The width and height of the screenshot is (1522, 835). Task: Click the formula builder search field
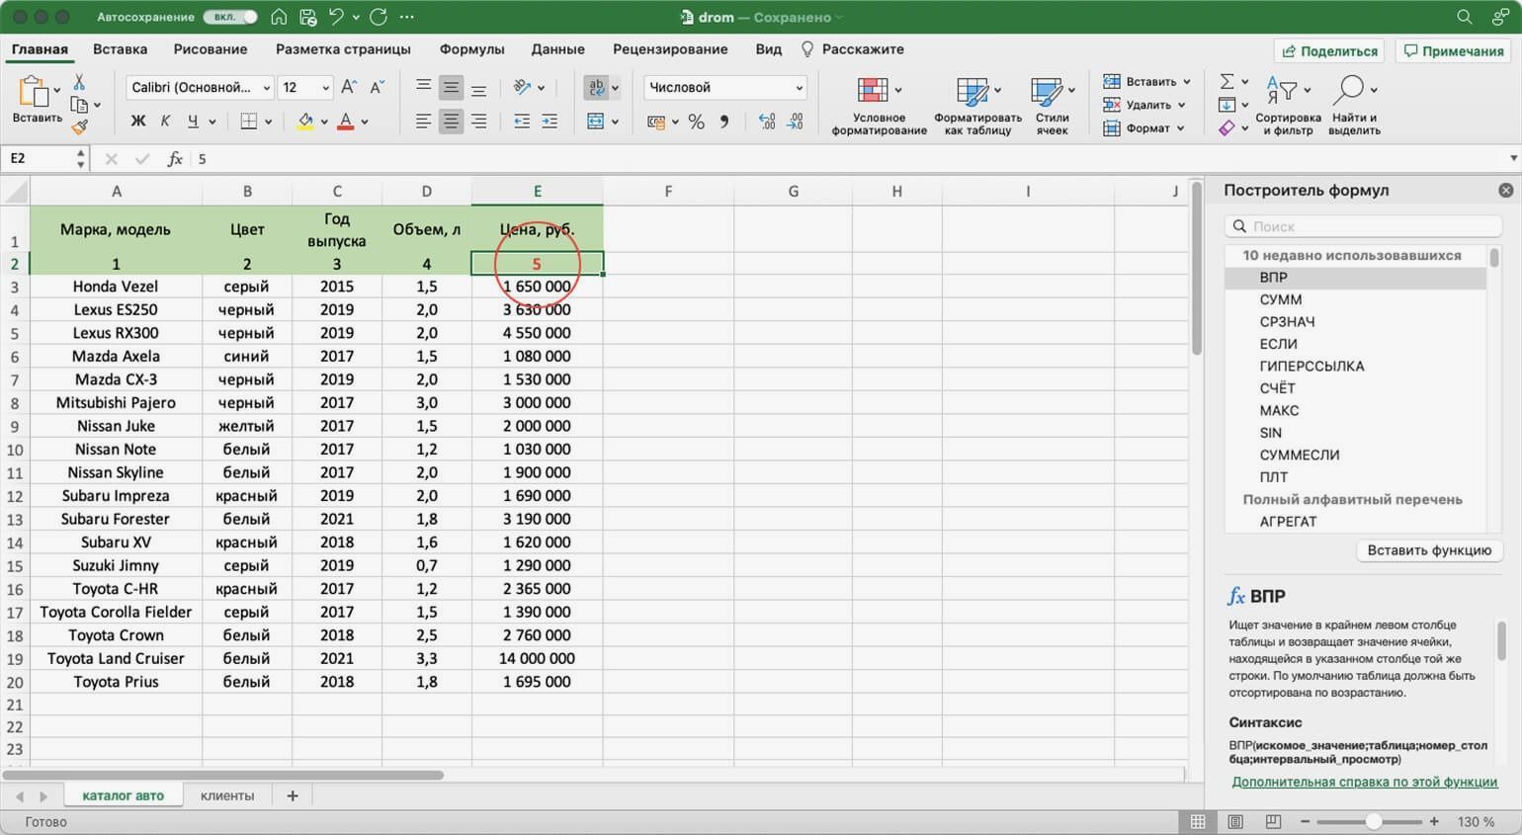(x=1364, y=226)
